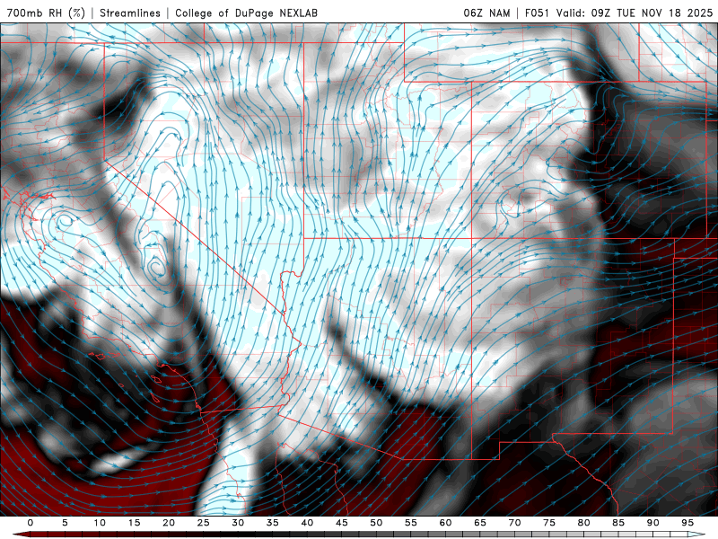Click the "60" scale label
This screenshot has width=718, height=539.
coord(445,523)
